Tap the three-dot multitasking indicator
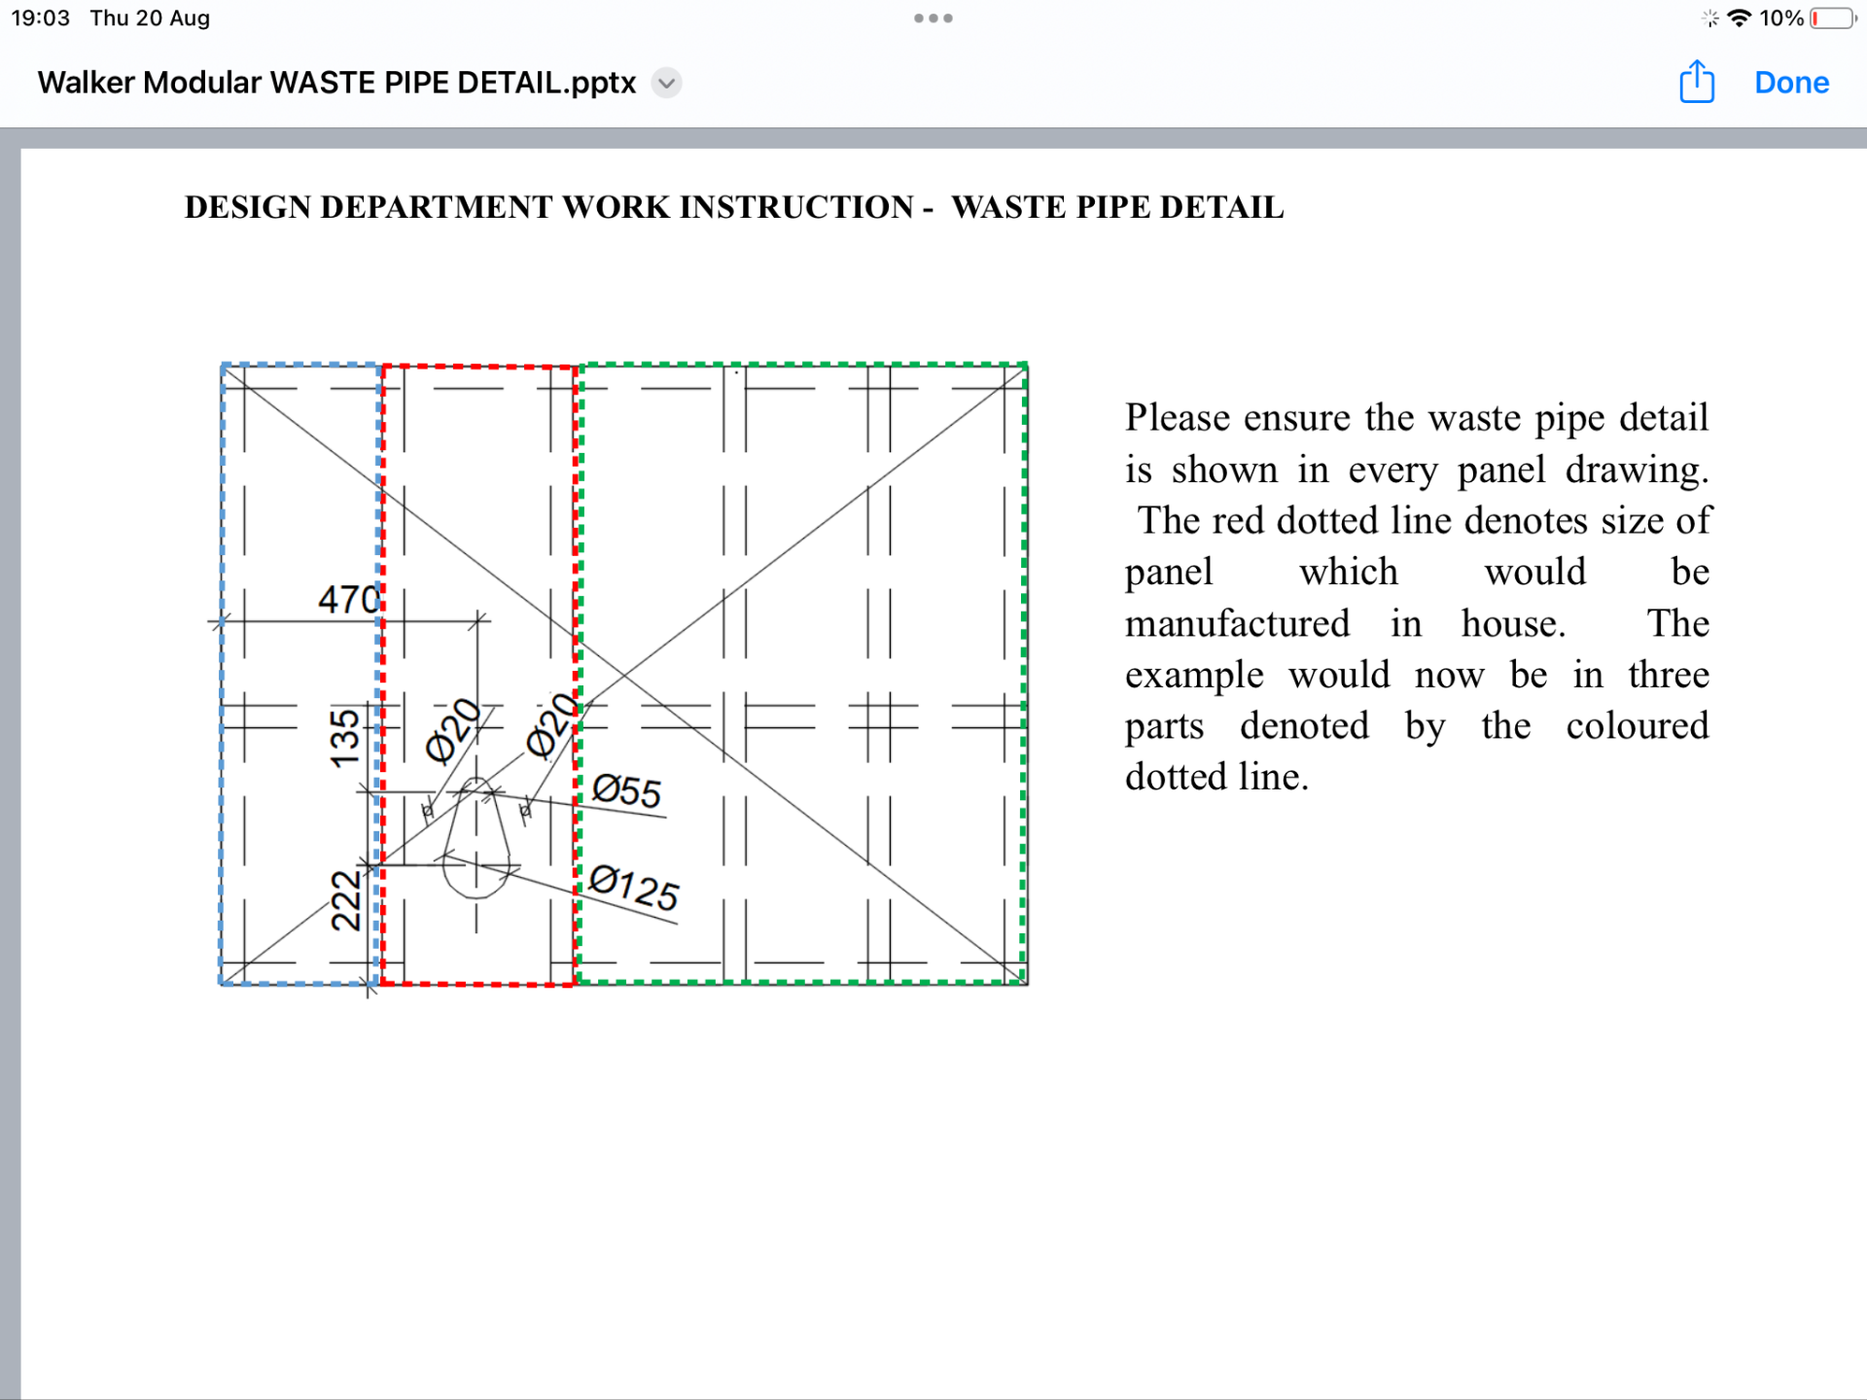The width and height of the screenshot is (1867, 1400). [x=933, y=17]
